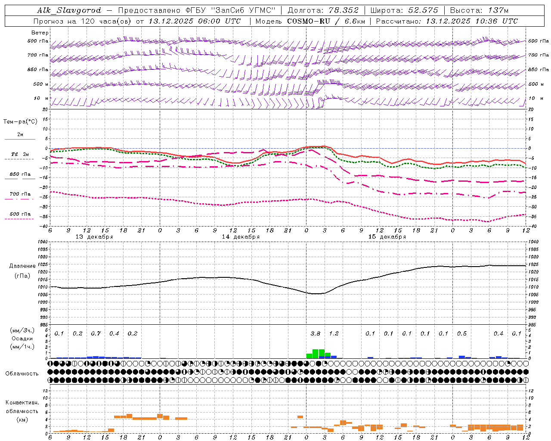
Task: Click the '850 гПа' temperature legend entry
Action: click(x=20, y=174)
